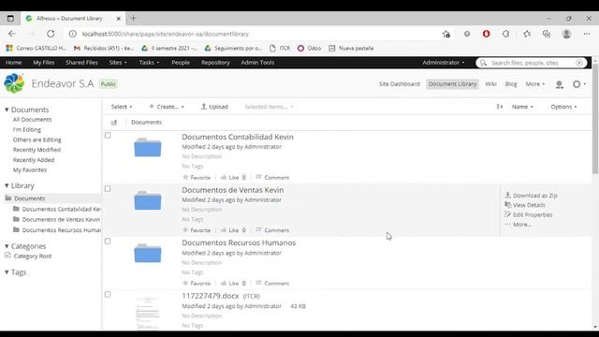Click the browser back arrow
The height and width of the screenshot is (337, 599).
pyautogui.click(x=12, y=34)
